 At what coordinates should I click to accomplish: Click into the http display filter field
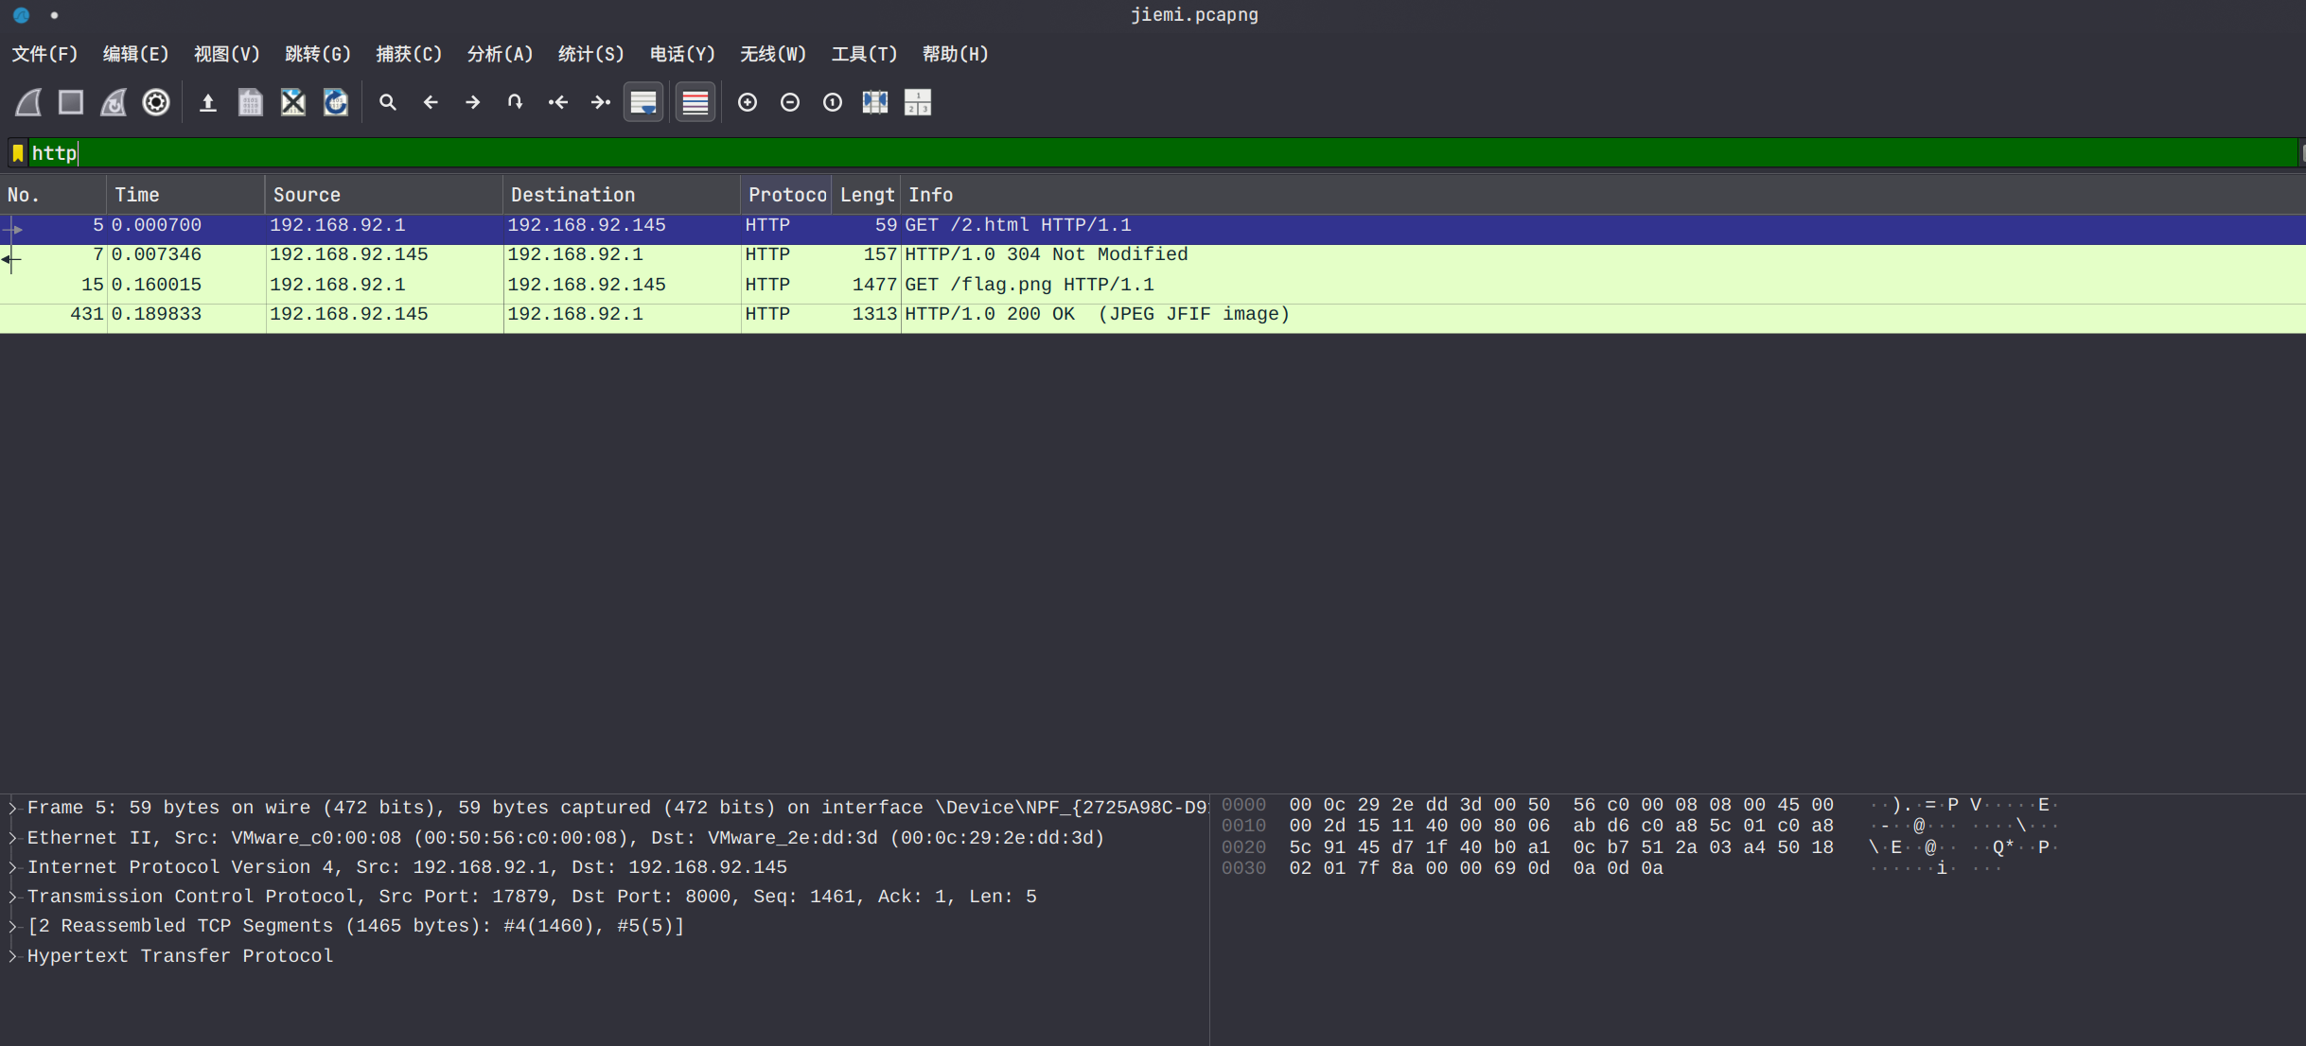(1135, 153)
